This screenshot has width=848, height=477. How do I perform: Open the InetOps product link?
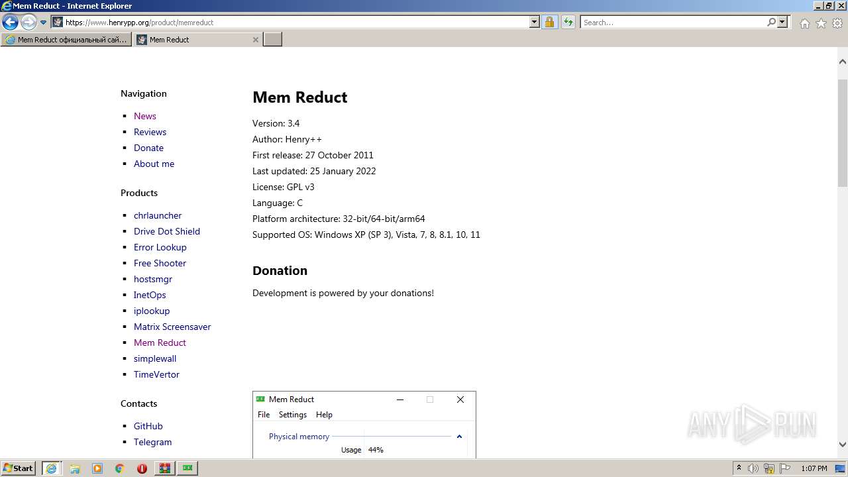pos(150,295)
